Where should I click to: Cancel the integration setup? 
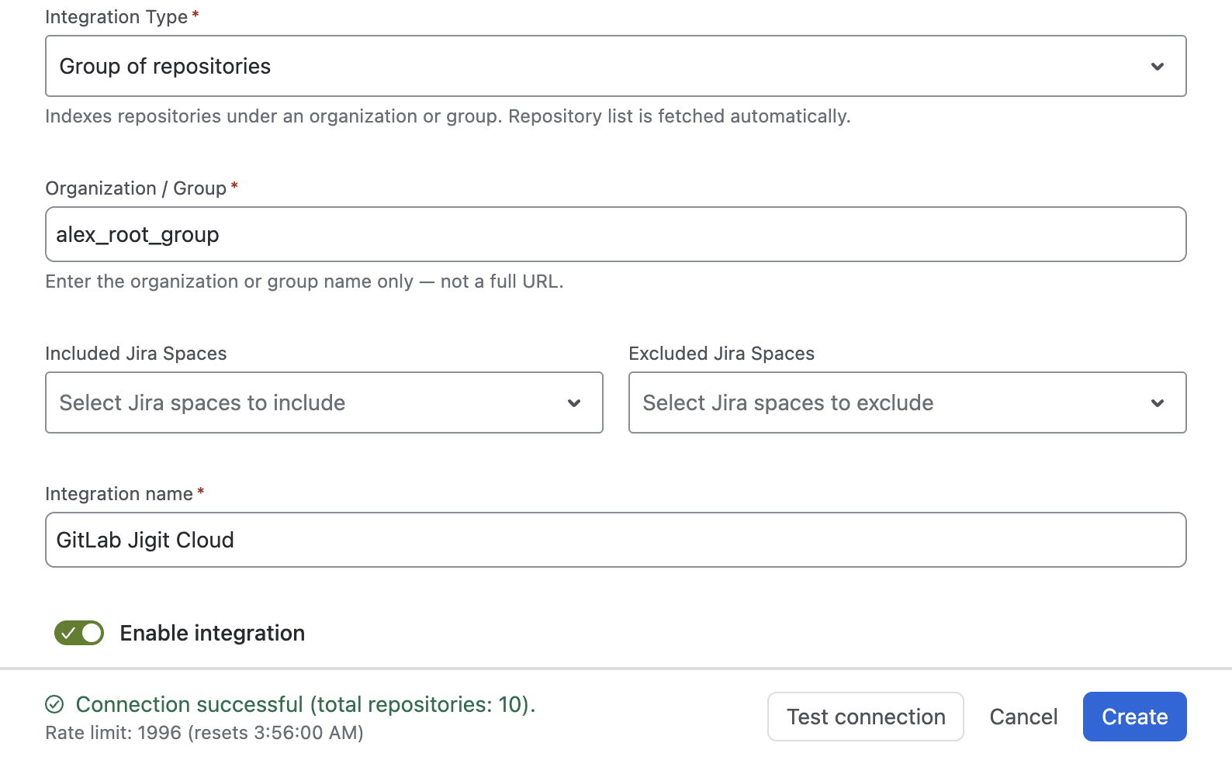[1023, 717]
